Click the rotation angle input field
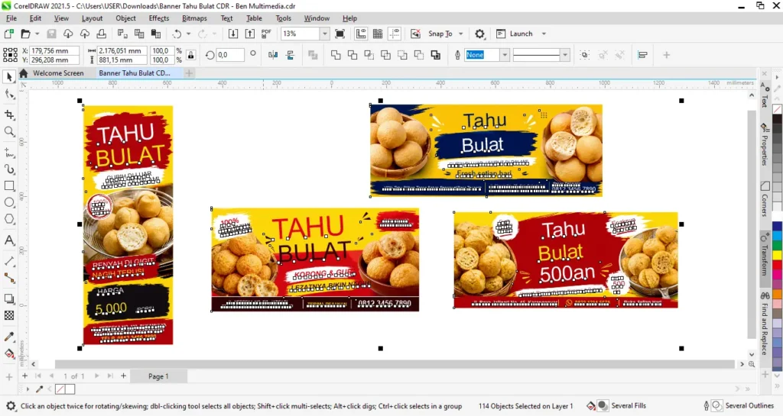 coord(230,55)
